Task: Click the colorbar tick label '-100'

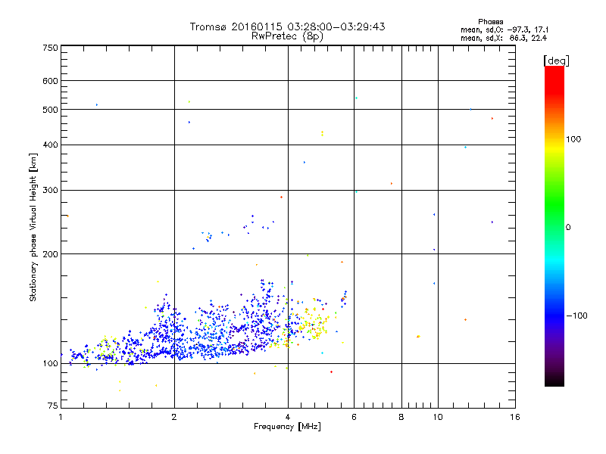Action: [x=577, y=316]
